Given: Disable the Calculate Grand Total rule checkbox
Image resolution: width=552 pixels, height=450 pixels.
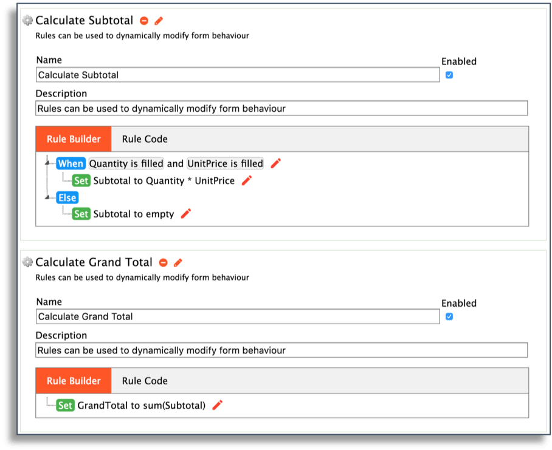Looking at the screenshot, I should (449, 316).
